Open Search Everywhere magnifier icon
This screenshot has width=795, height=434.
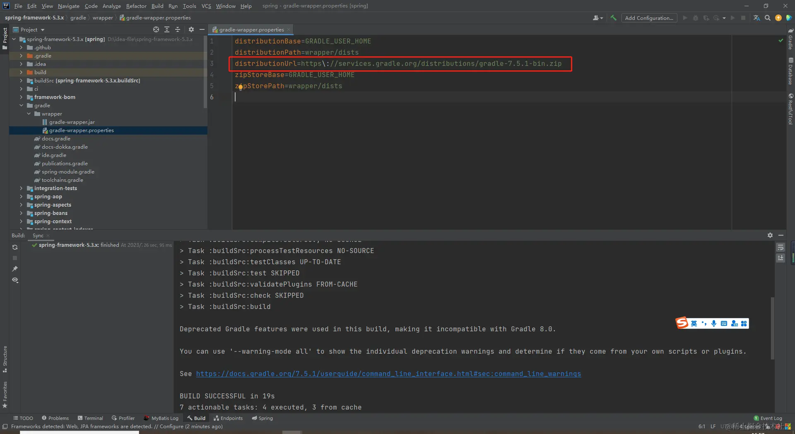coord(767,18)
